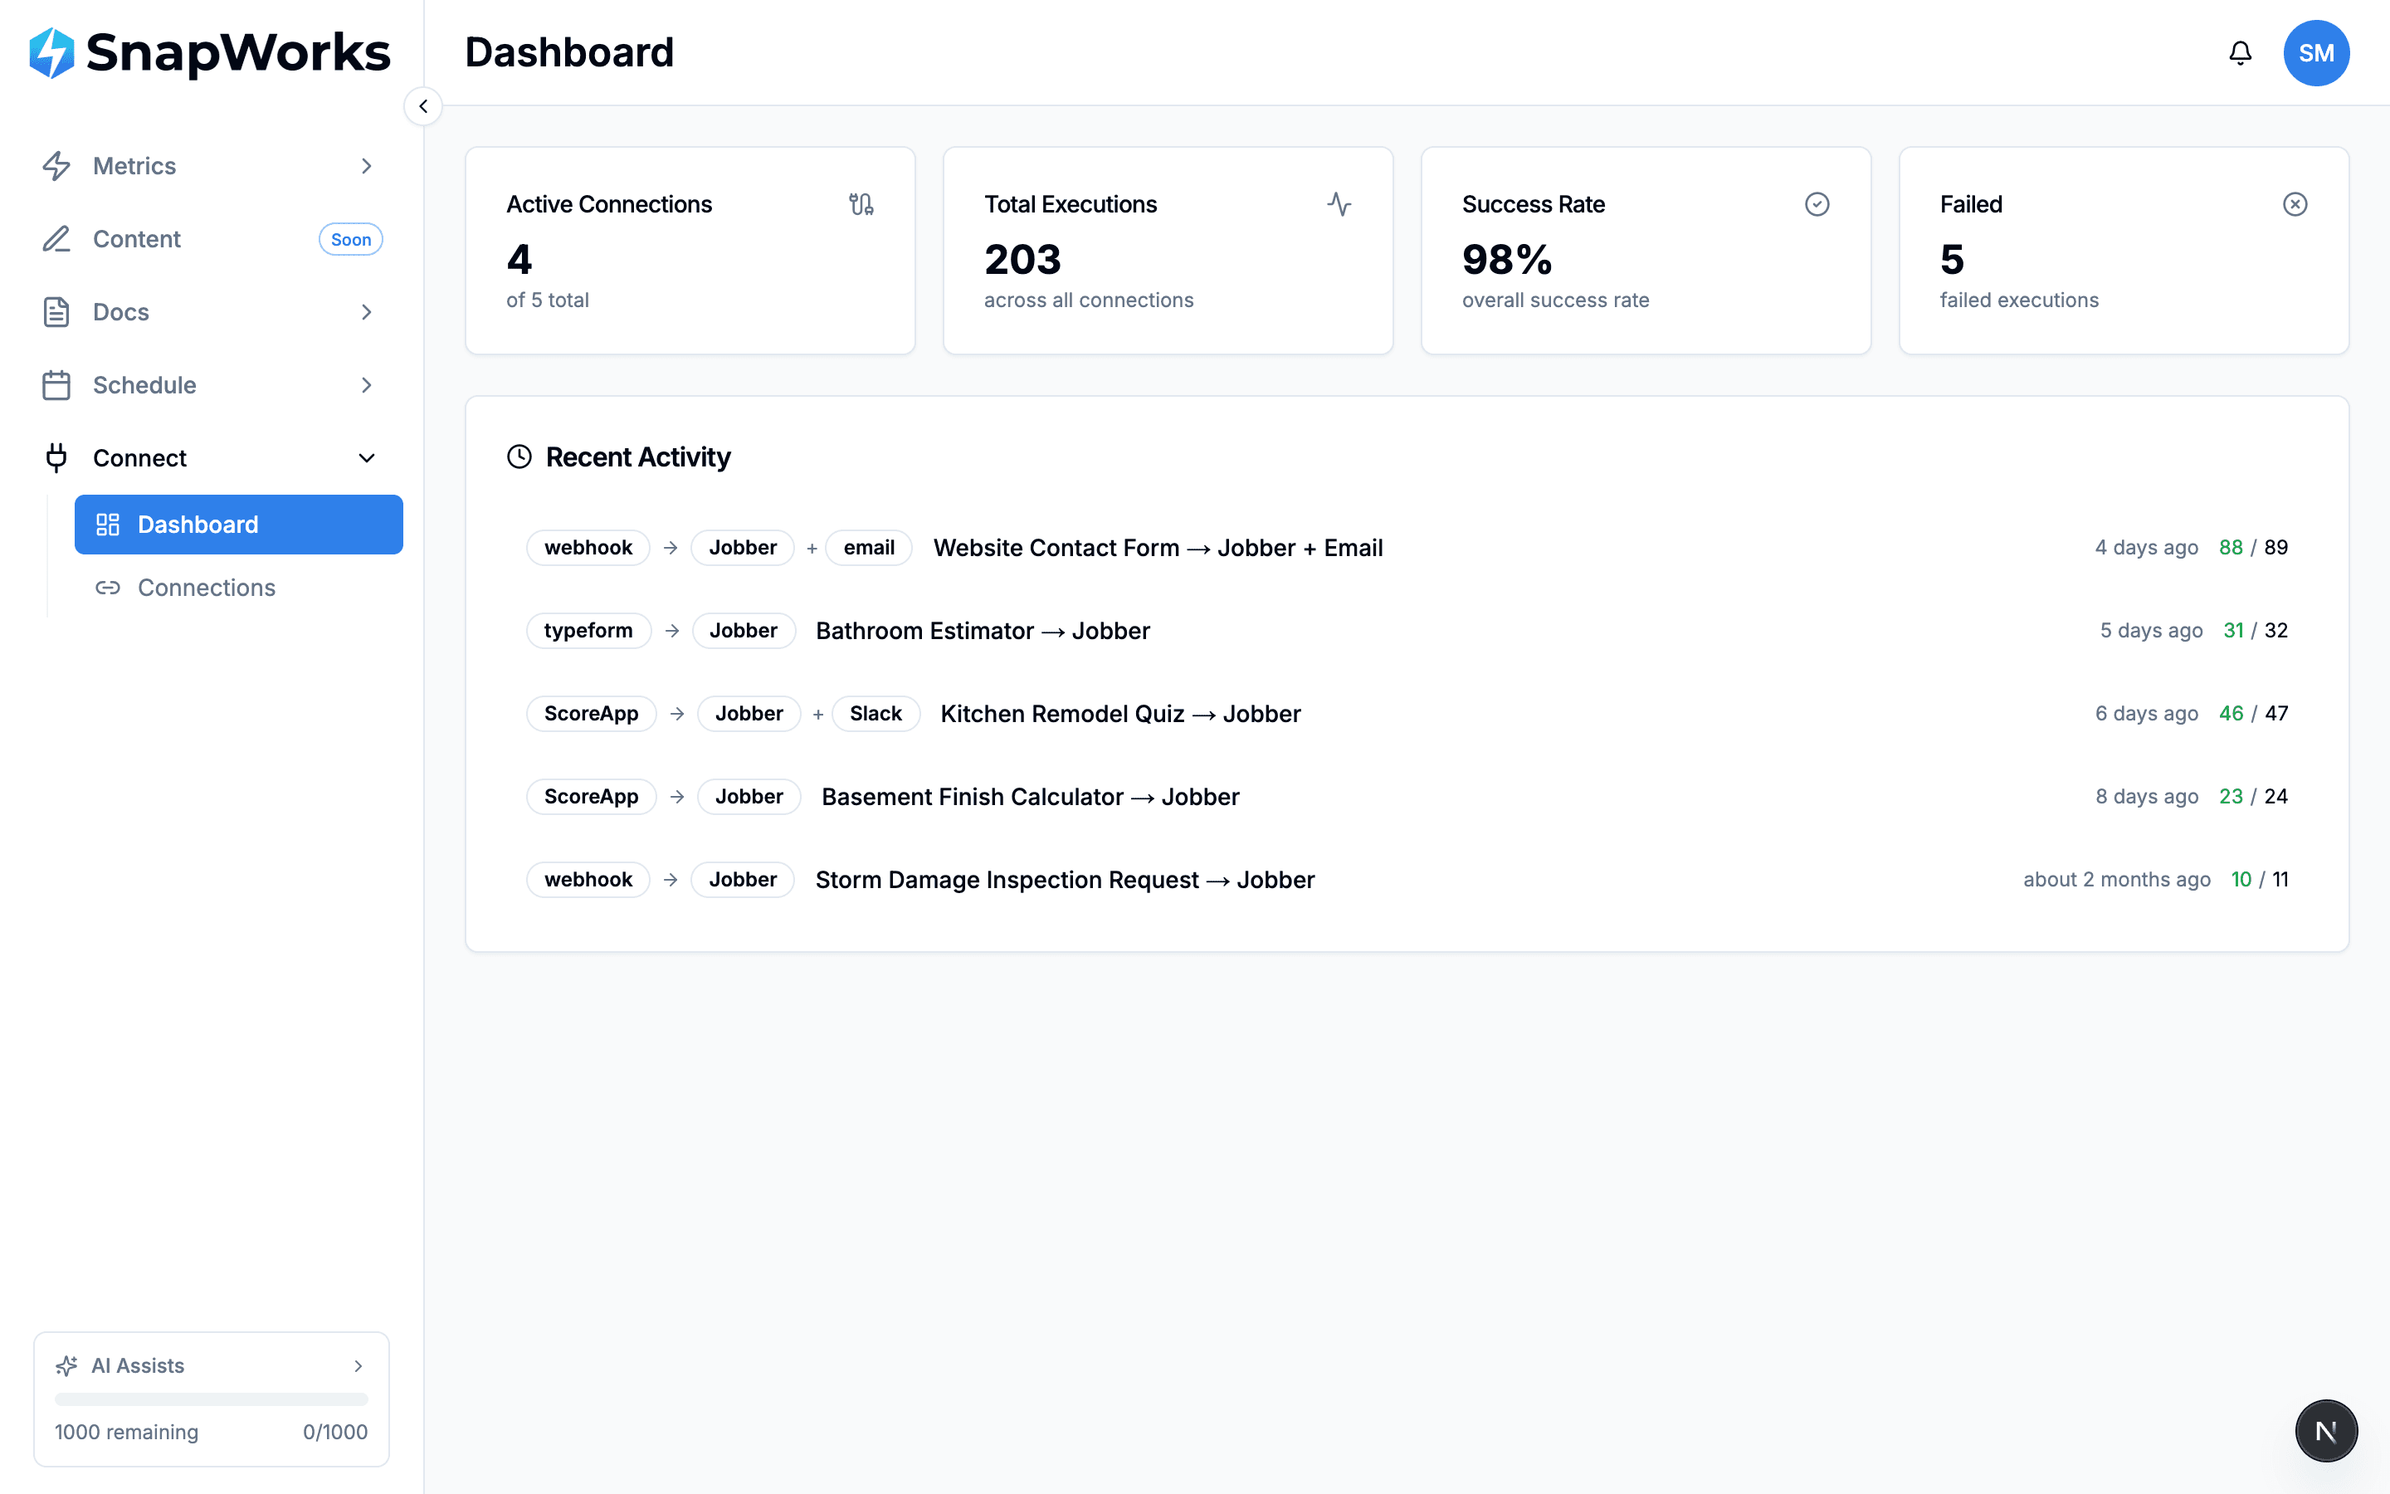Collapse the sidebar with the chevron toggle

[x=422, y=105]
